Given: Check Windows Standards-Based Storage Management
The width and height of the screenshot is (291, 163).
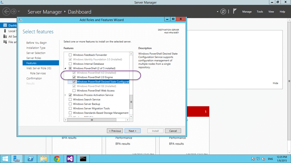Looking at the screenshot, I should (x=70, y=113).
